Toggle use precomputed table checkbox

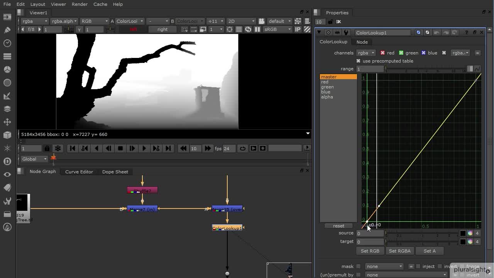coord(358,61)
